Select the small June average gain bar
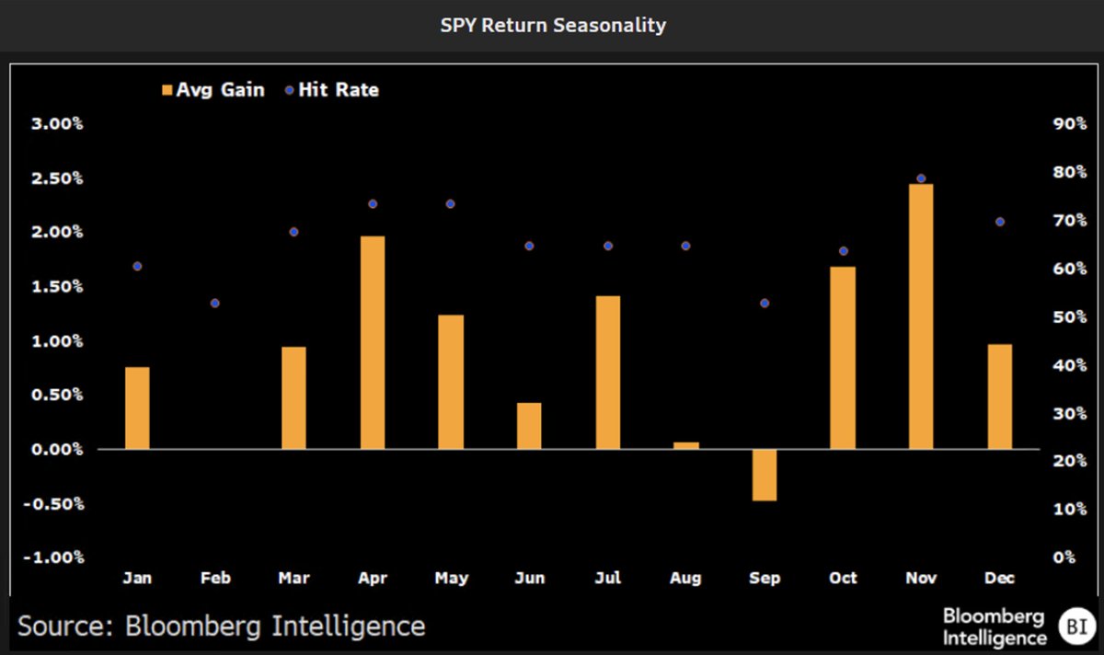Image resolution: width=1104 pixels, height=655 pixels. click(x=529, y=426)
